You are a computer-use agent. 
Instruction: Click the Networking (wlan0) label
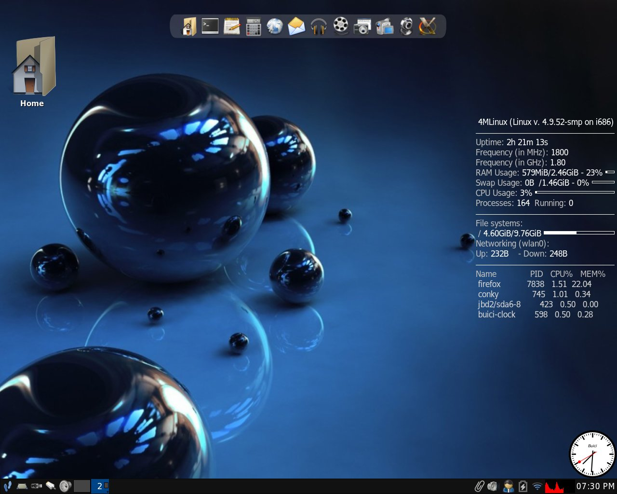[x=512, y=244]
